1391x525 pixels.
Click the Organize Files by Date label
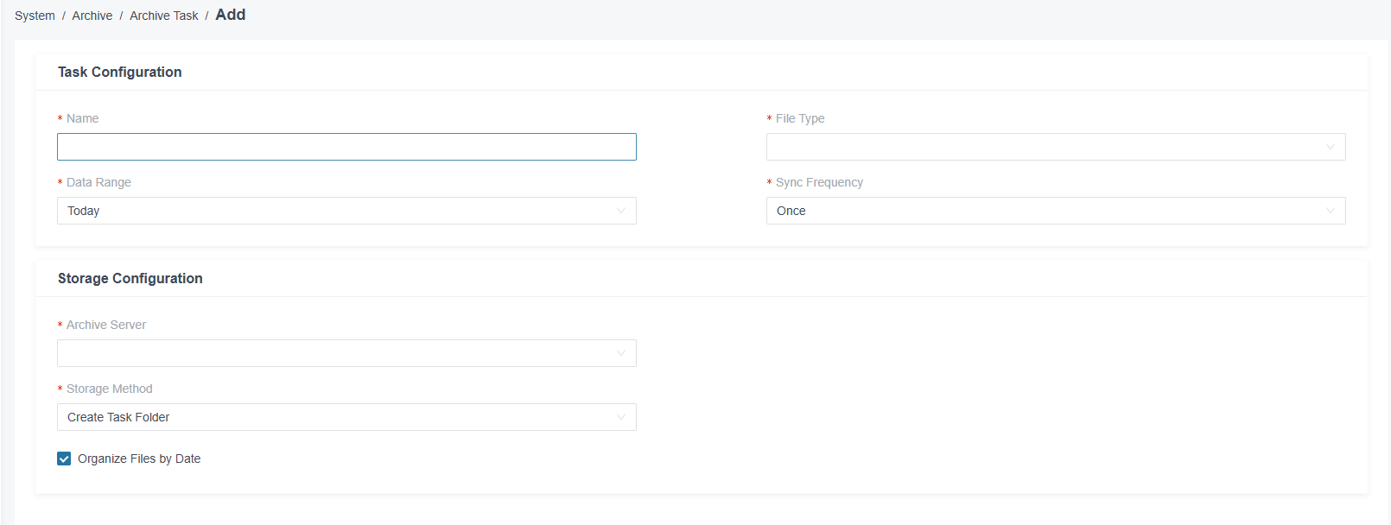pyautogui.click(x=139, y=459)
